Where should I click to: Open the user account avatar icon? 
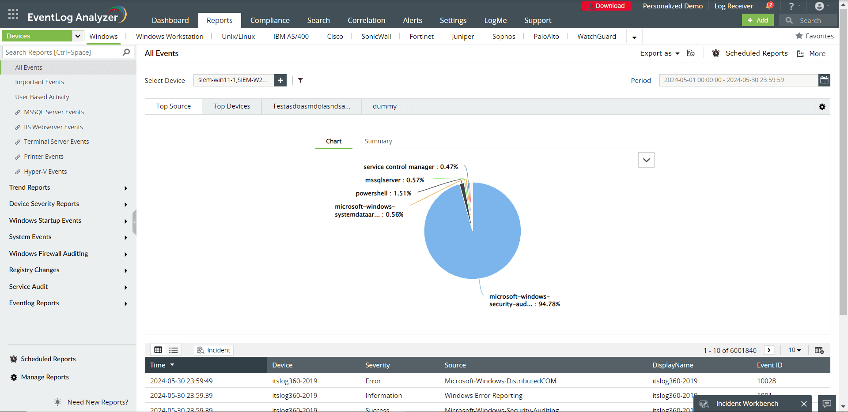pos(819,6)
